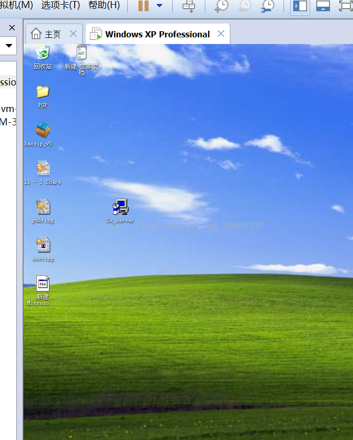Toggle the thumbnail bar view button
The image size is (353, 440).
point(323,6)
